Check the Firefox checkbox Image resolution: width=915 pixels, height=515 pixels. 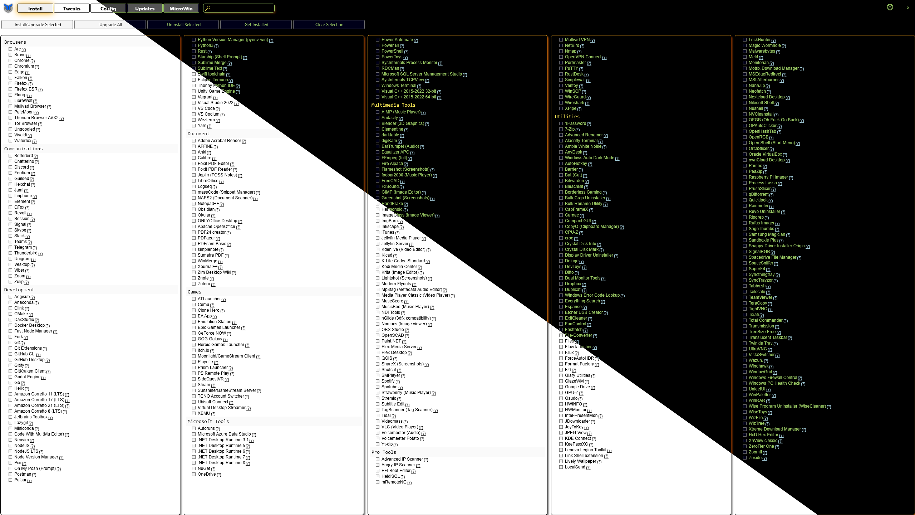tap(10, 83)
